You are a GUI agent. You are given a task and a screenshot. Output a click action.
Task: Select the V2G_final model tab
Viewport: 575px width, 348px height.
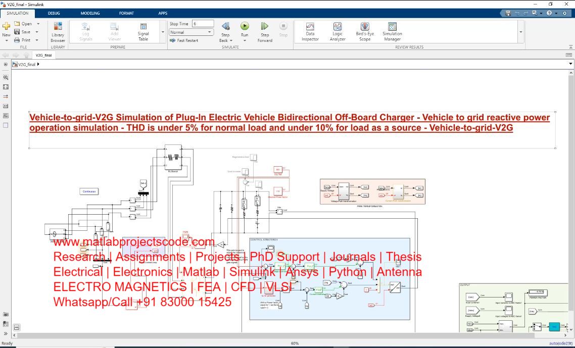tap(43, 56)
